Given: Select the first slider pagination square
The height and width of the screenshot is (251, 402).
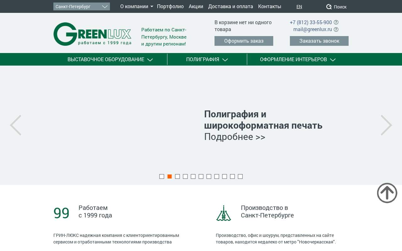Looking at the screenshot, I should [162, 176].
